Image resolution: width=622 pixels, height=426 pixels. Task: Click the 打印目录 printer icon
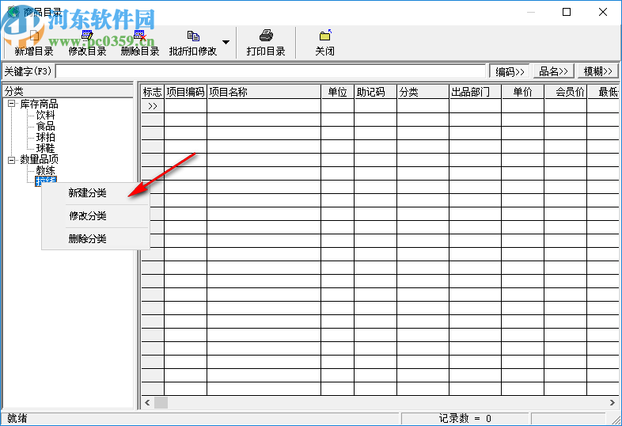point(266,36)
